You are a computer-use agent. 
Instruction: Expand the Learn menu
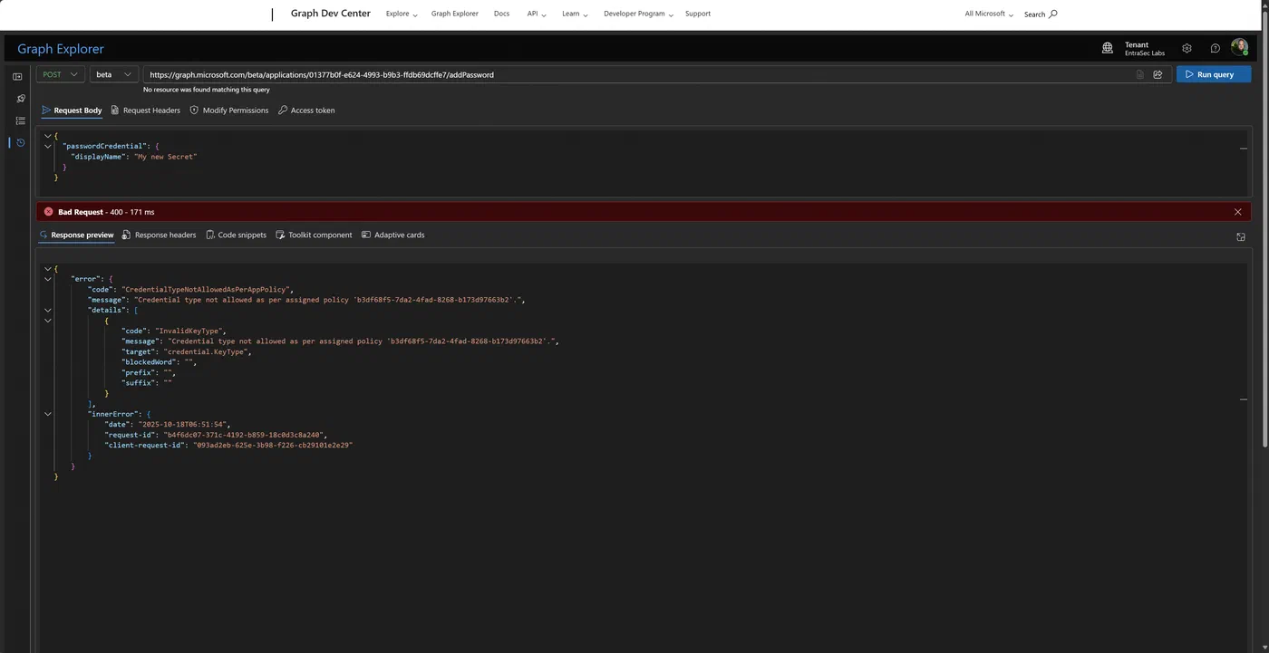tap(575, 14)
